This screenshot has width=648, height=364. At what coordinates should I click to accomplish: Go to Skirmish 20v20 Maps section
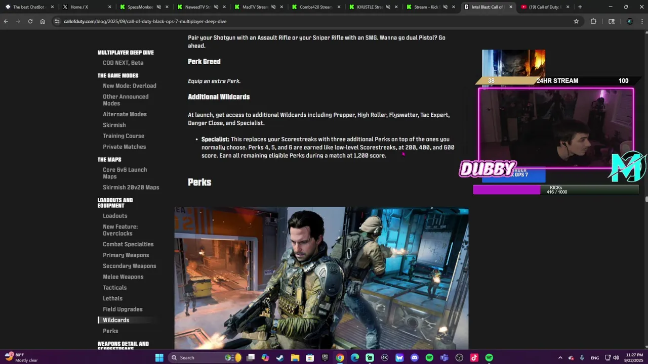tap(131, 188)
